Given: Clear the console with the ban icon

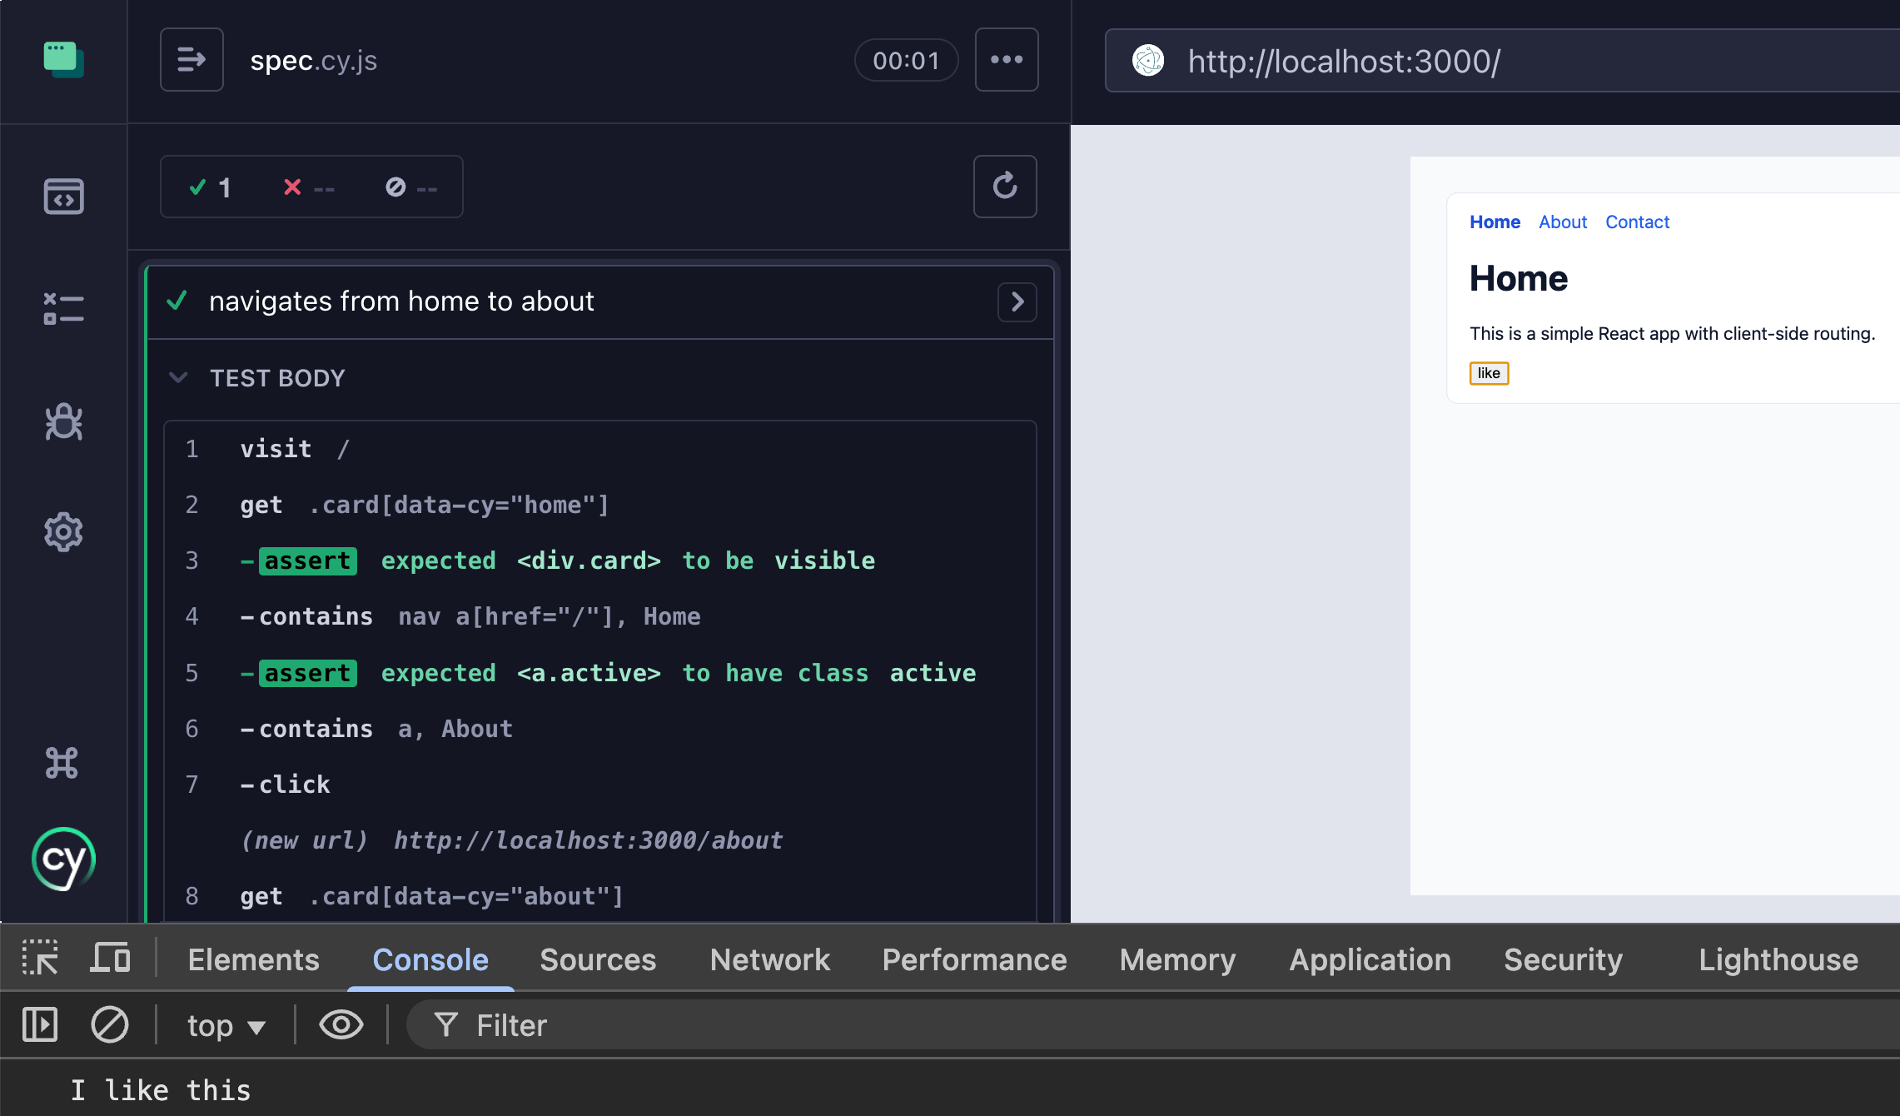Looking at the screenshot, I should [109, 1025].
